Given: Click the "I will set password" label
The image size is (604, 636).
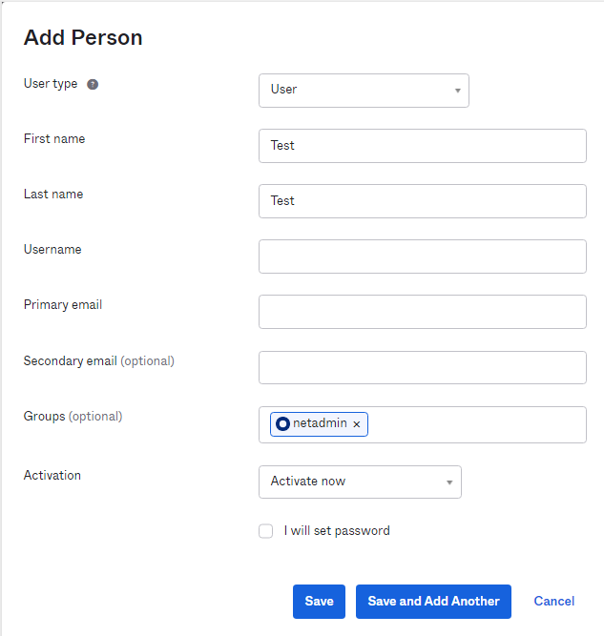Looking at the screenshot, I should click(x=337, y=531).
